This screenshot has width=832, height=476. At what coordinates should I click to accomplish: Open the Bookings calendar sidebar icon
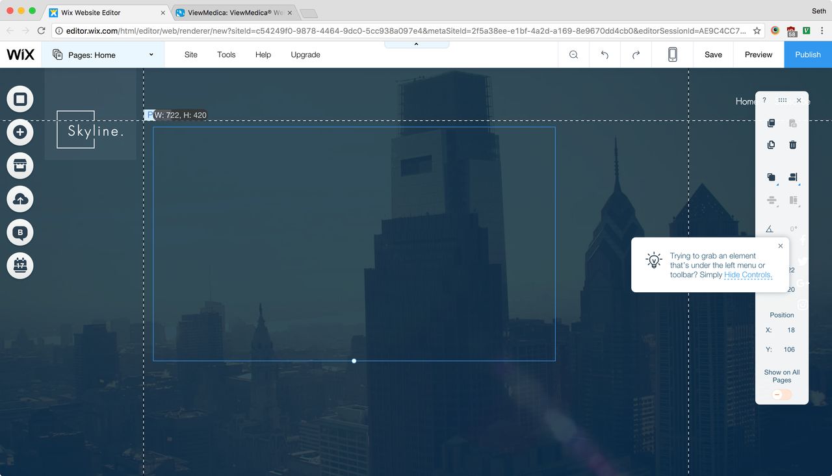pyautogui.click(x=20, y=266)
